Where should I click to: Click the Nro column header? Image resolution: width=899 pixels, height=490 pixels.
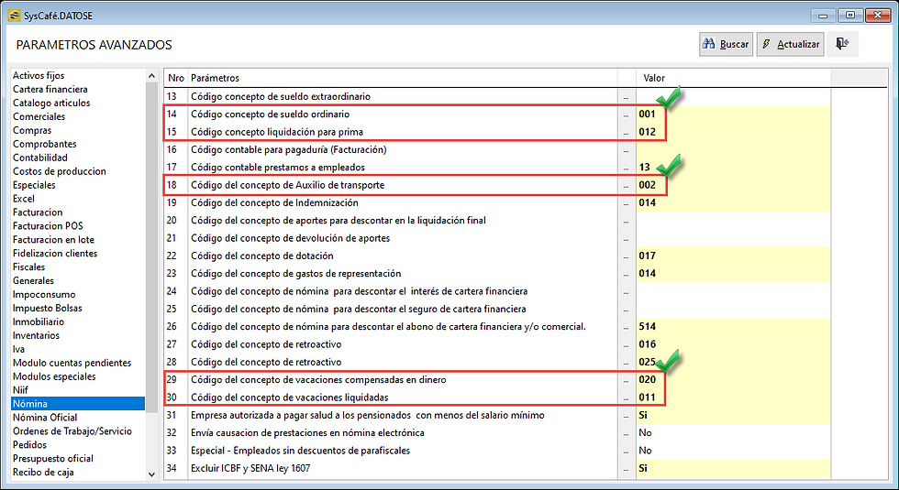click(x=176, y=78)
